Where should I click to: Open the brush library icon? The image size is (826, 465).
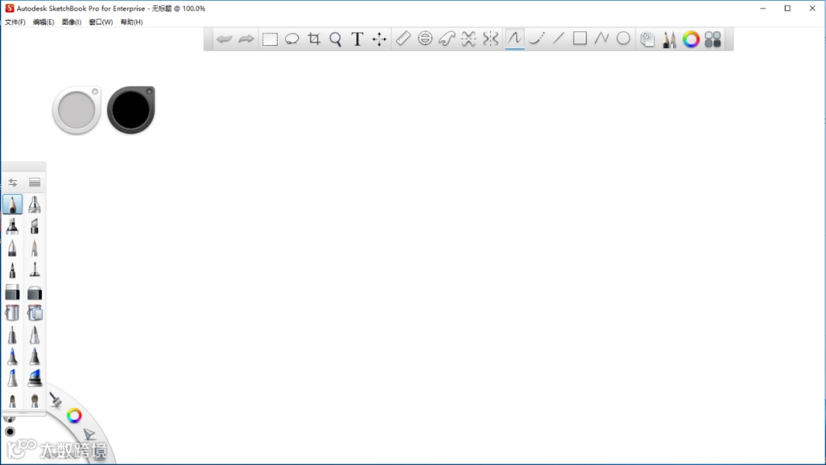(34, 182)
